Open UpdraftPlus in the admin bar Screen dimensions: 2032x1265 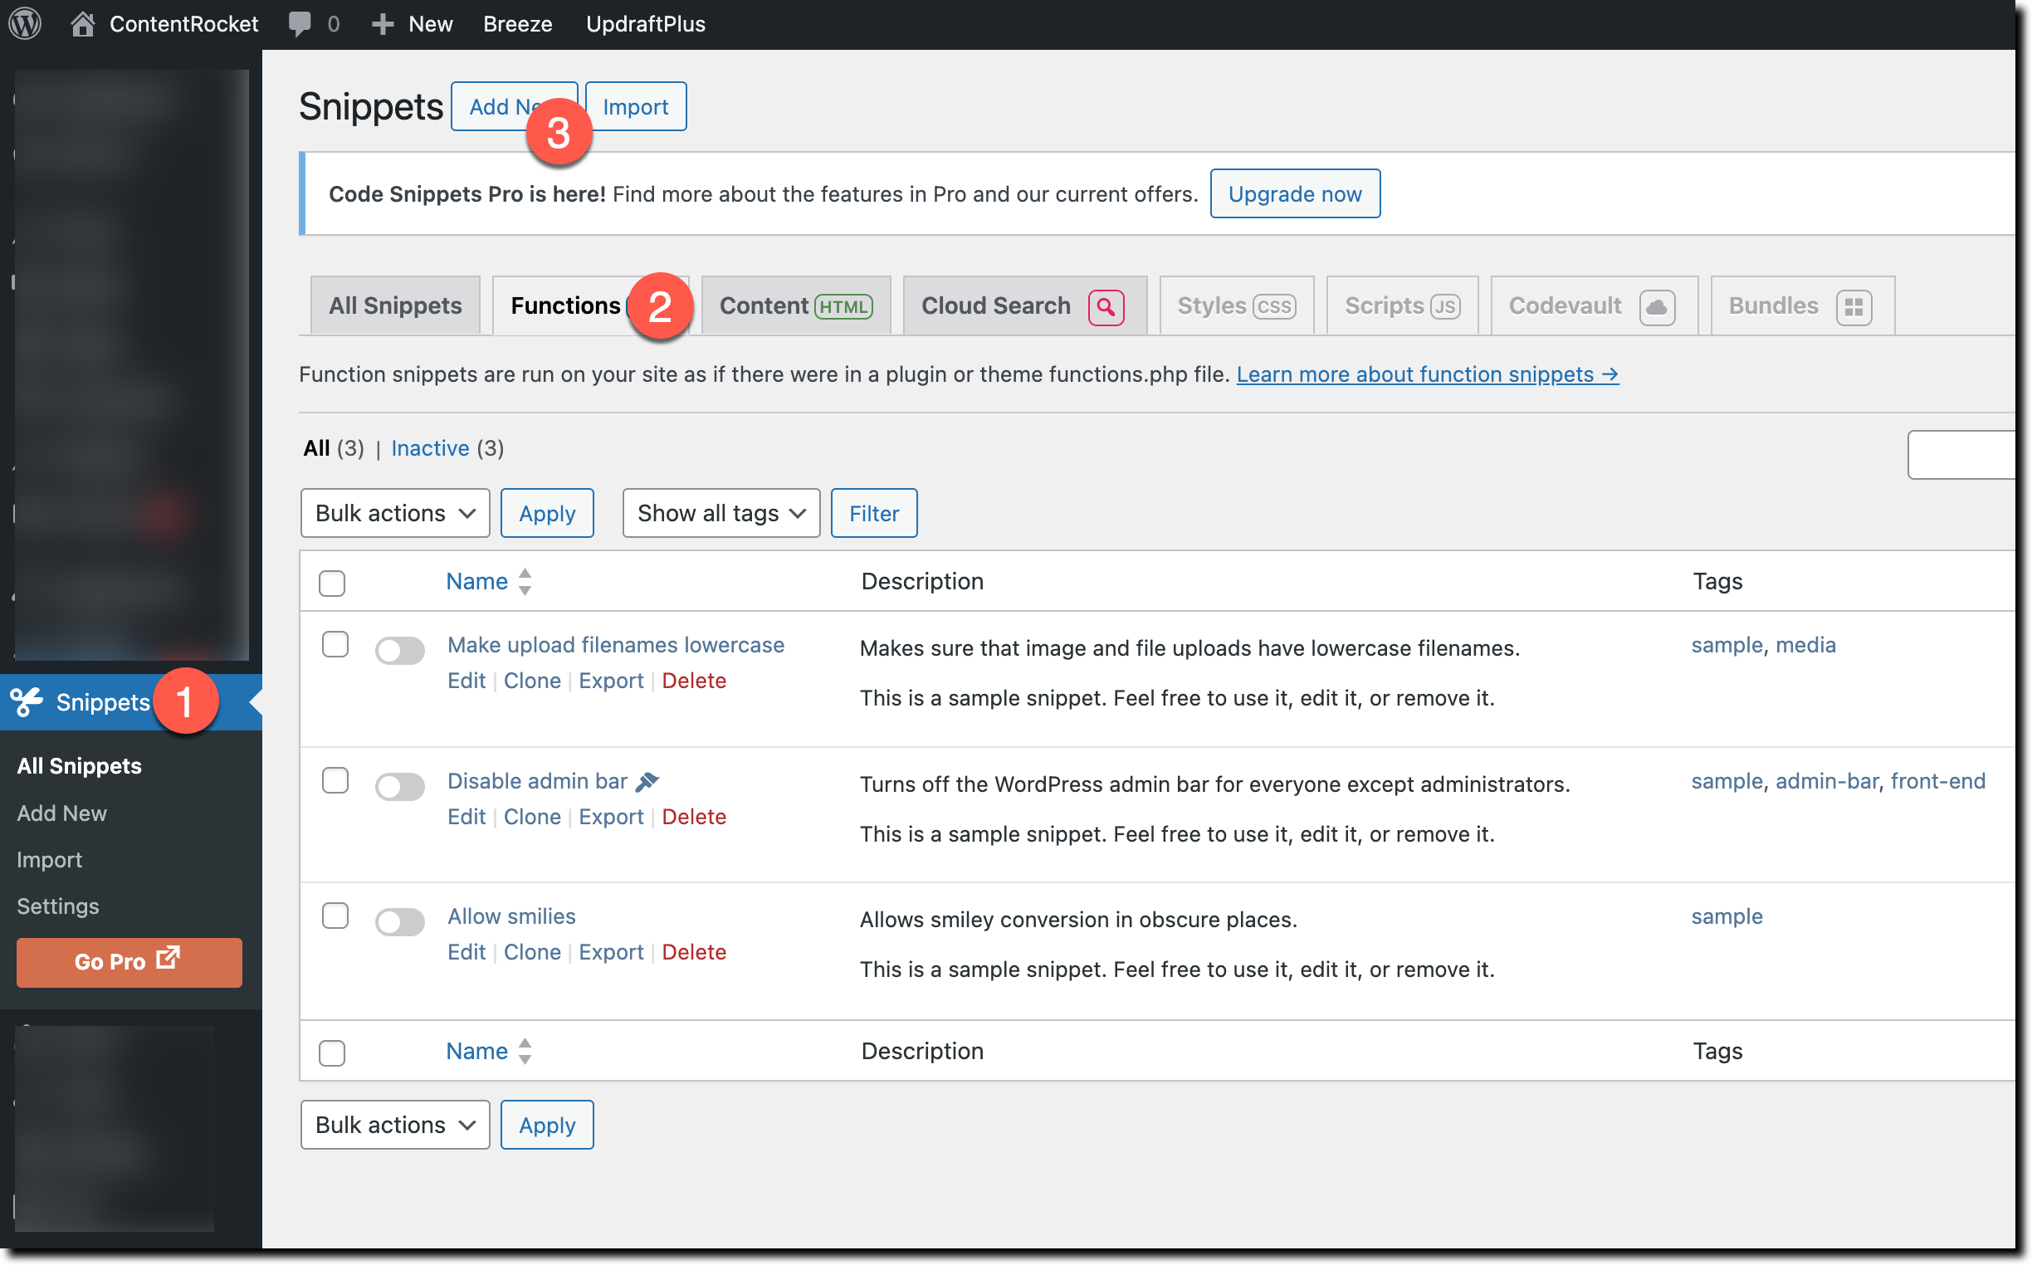(645, 24)
